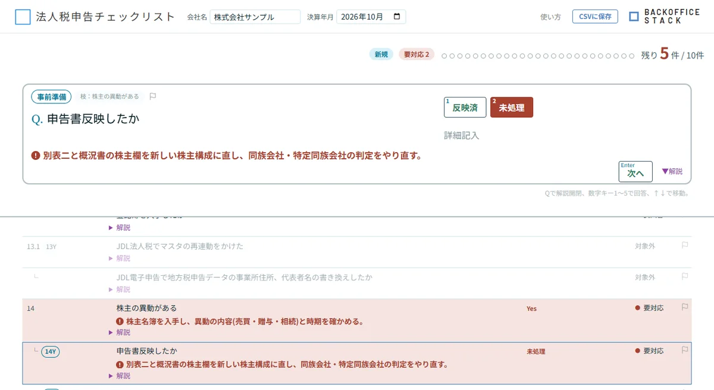Flag the JDL法人税でマスタの再連動をかけた row
The height and width of the screenshot is (390, 714).
(x=685, y=245)
